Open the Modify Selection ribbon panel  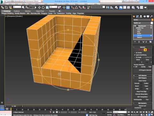(20, 13)
